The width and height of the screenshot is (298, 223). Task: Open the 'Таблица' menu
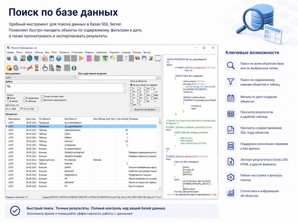click(39, 52)
